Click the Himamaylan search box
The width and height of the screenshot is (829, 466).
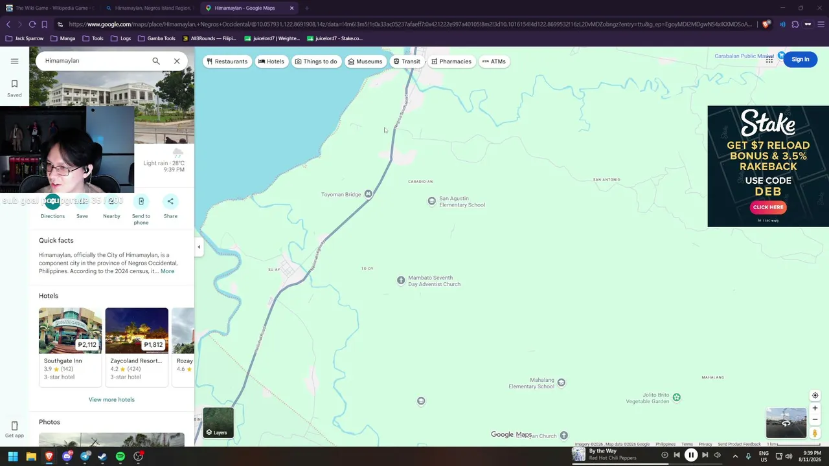click(x=94, y=61)
